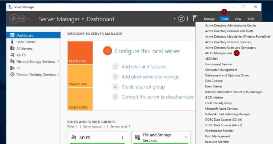Screen dimensions: 273x144
Task: Select Internet Information Services (IIS) Manager
Action: tap(234, 92)
